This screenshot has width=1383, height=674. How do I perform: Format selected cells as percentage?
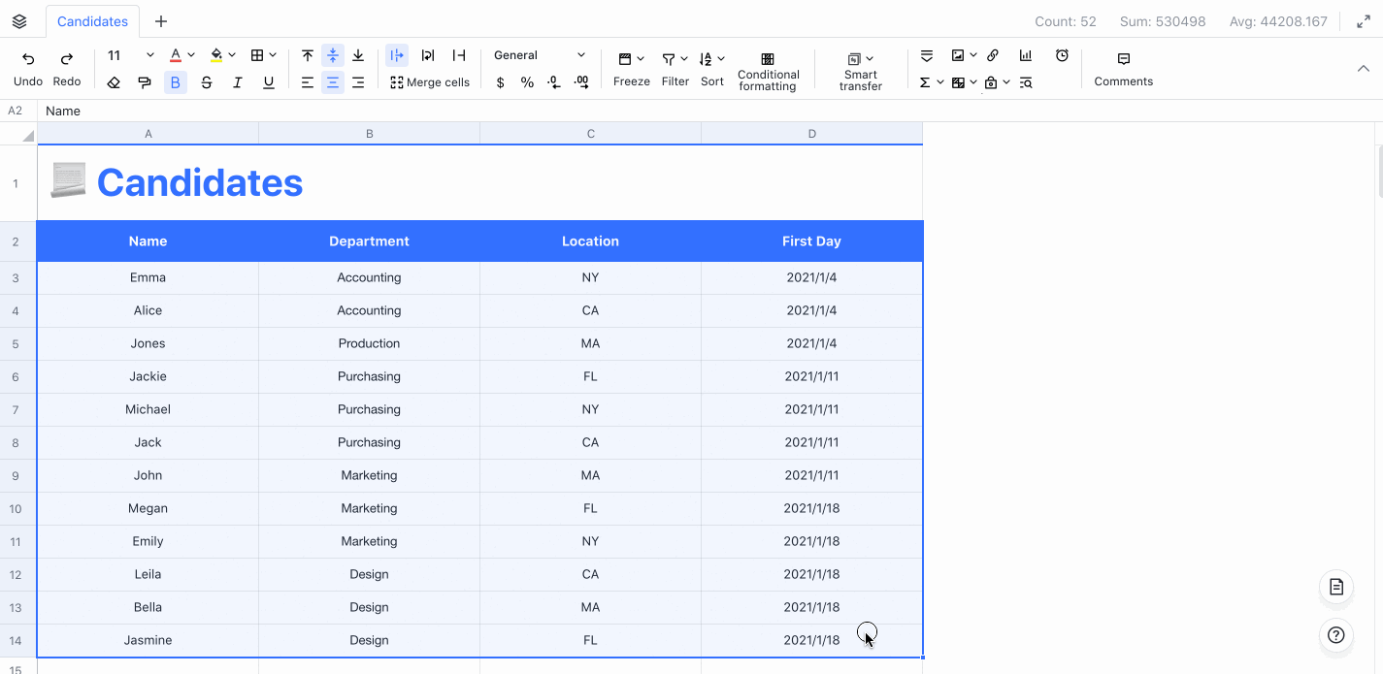click(x=527, y=82)
